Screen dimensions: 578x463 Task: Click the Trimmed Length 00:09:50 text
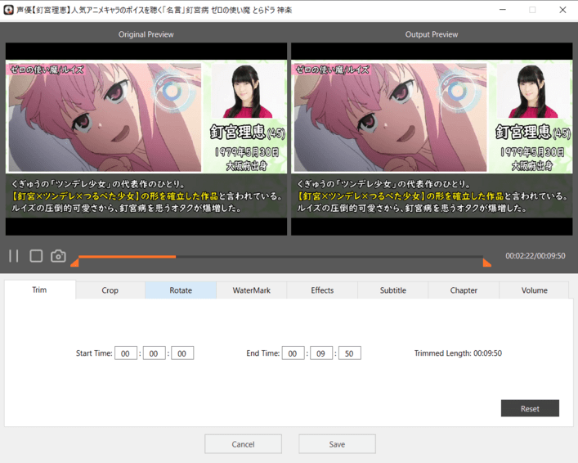coord(458,353)
